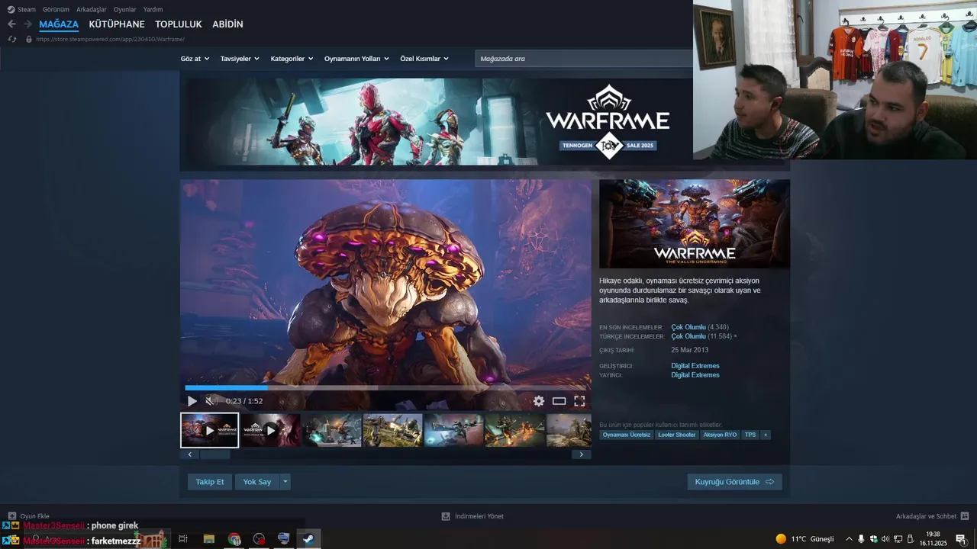Click Oyun Ekle add game icon
The width and height of the screenshot is (977, 549).
pos(11,516)
